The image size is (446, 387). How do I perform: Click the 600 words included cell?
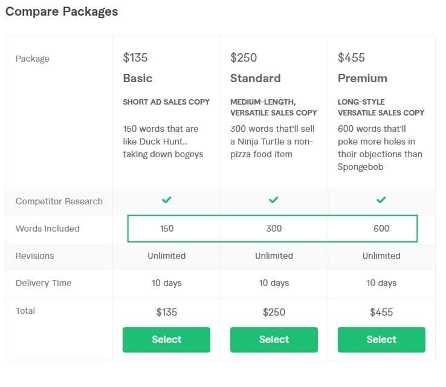click(x=381, y=229)
